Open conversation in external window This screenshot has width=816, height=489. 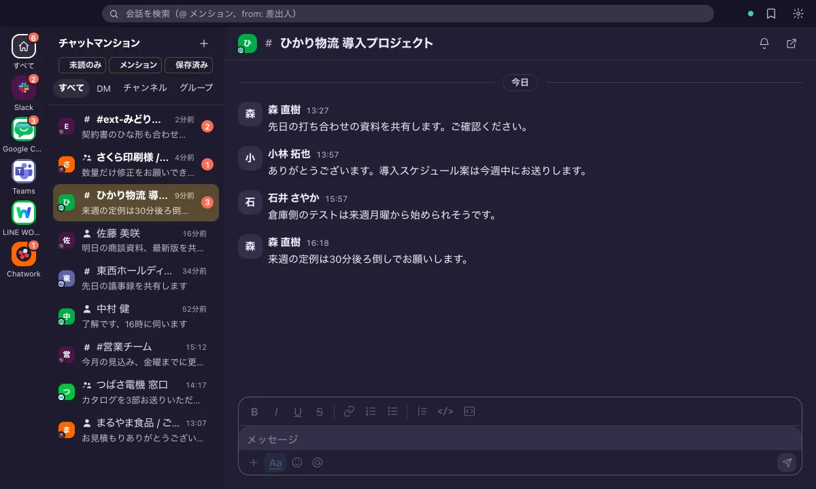(792, 43)
